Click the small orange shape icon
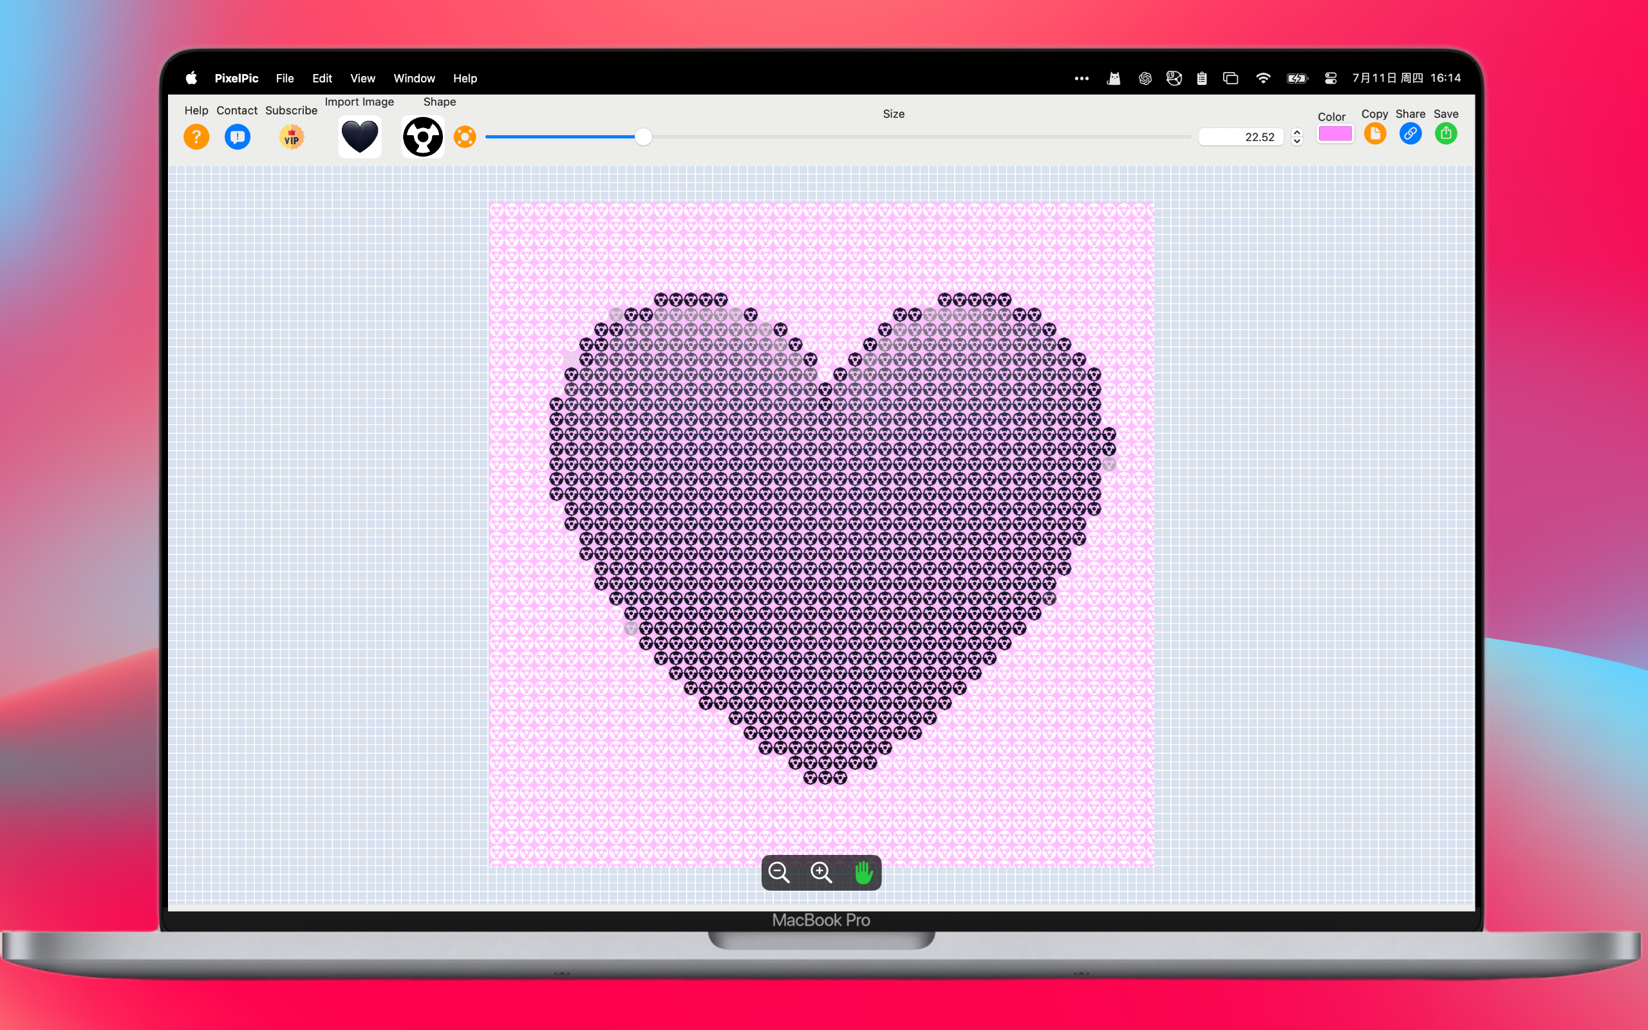 click(465, 137)
